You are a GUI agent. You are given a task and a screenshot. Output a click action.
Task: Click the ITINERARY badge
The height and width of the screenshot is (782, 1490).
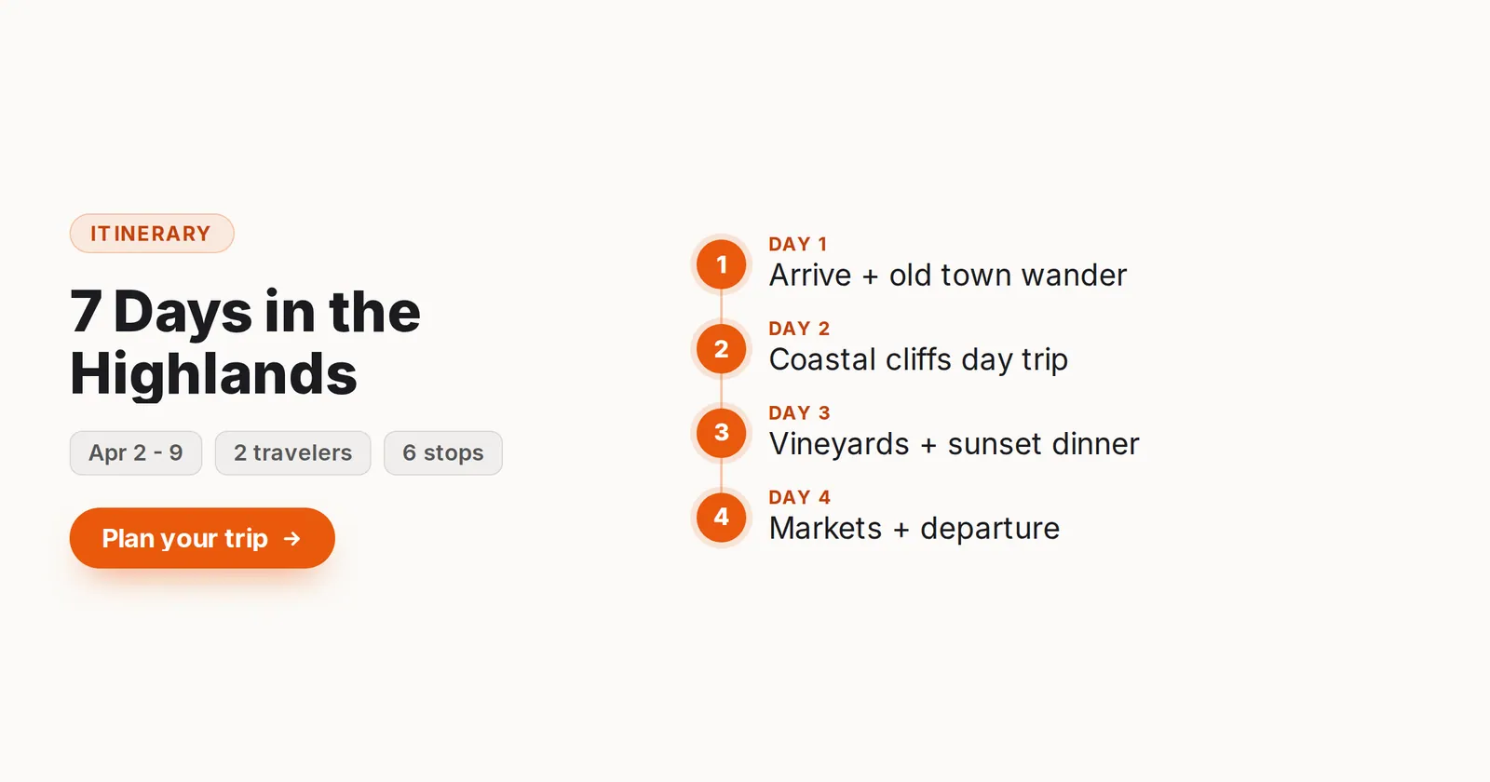[152, 234]
